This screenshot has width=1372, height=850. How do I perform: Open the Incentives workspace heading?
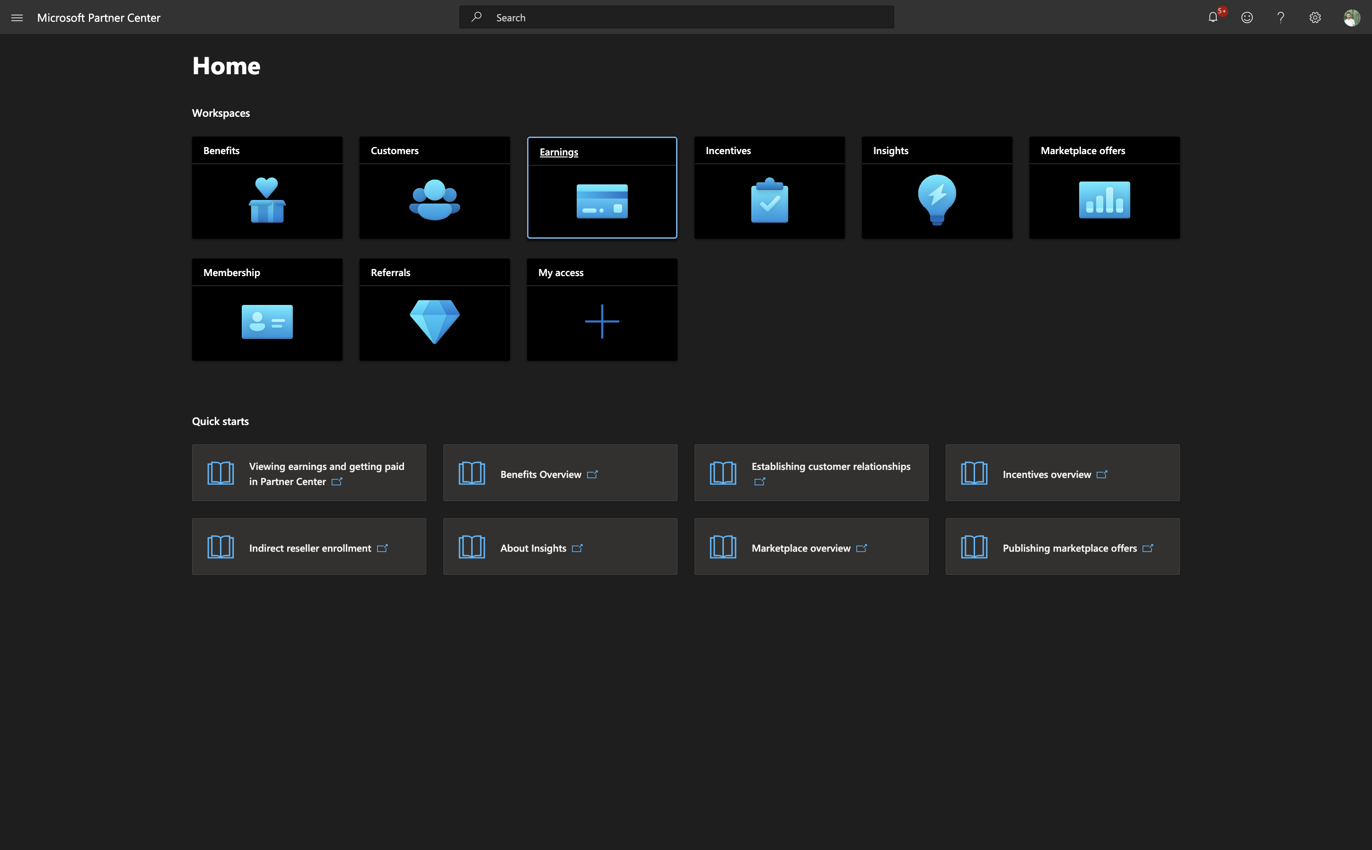click(x=729, y=151)
